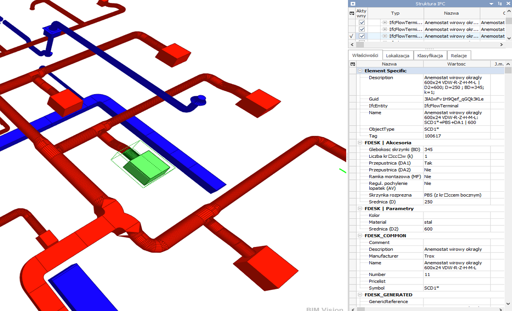Screen dimensions: 512x311
Task: Click the pin/dock icon of Struktura IFC panel
Action: click(499, 3)
